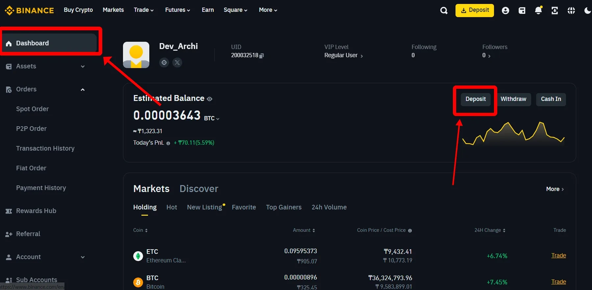Open the BTC currency dropdown
The width and height of the screenshot is (592, 290).
tap(211, 118)
